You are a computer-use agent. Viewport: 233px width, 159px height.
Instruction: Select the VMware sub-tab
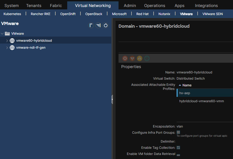point(186,14)
